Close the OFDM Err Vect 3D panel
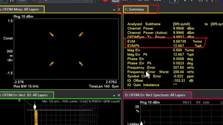The height and width of the screenshot is (125, 223). pyautogui.click(x=119, y=95)
